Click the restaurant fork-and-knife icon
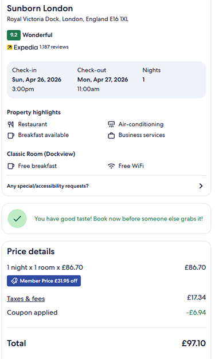 coord(10,124)
